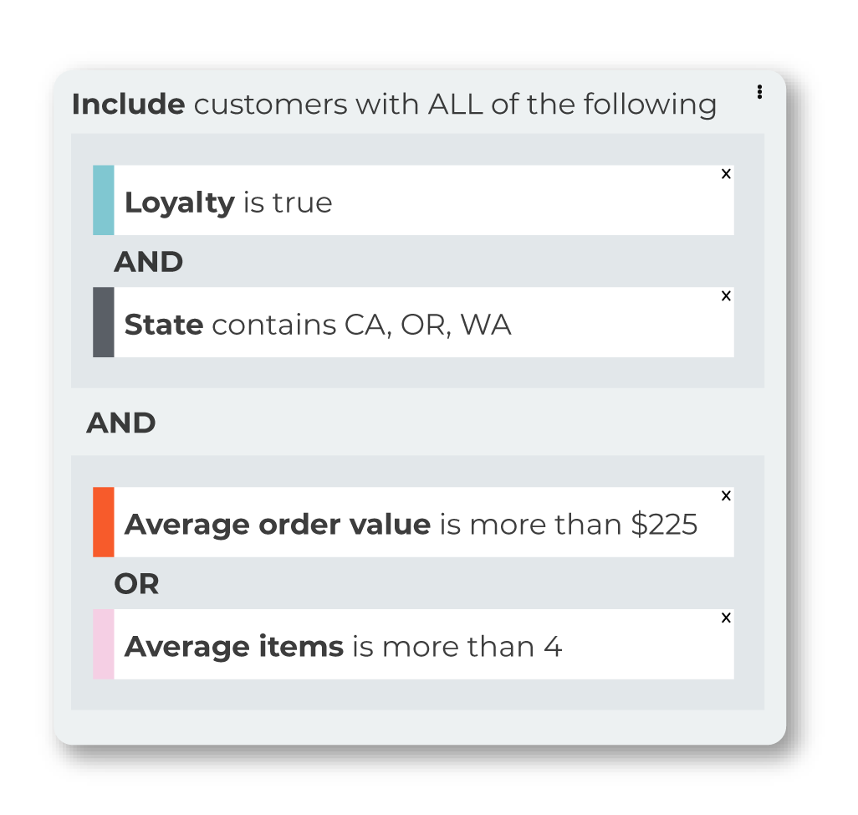
Task: Remove the State contains condition
Action: pos(726,296)
